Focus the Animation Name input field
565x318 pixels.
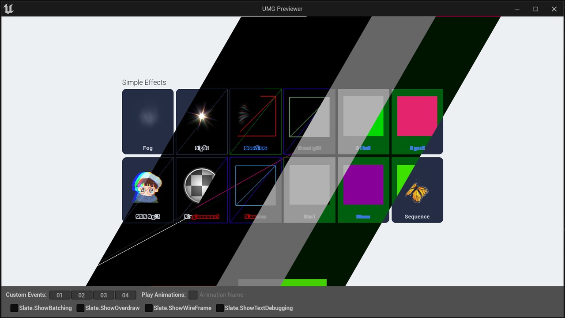click(x=221, y=295)
